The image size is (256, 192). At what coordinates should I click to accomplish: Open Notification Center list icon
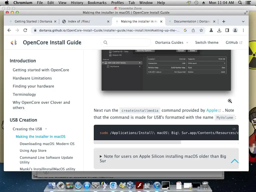coord(248,2)
